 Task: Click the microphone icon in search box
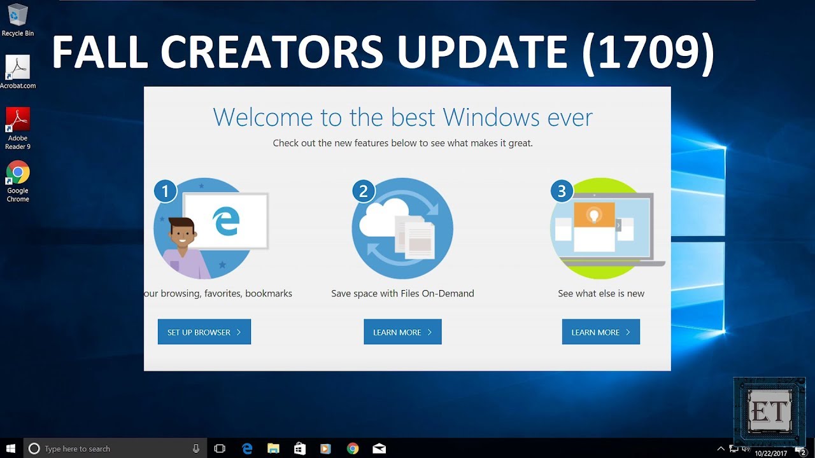point(196,448)
